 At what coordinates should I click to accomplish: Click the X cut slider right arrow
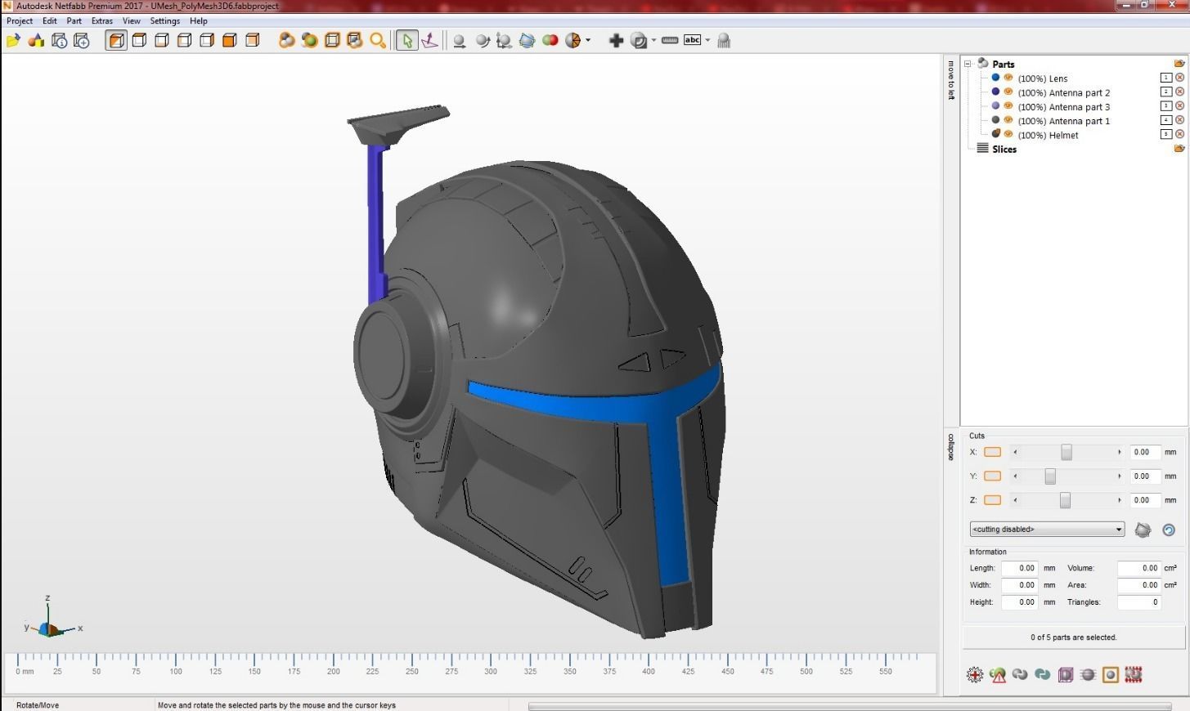tap(1119, 452)
